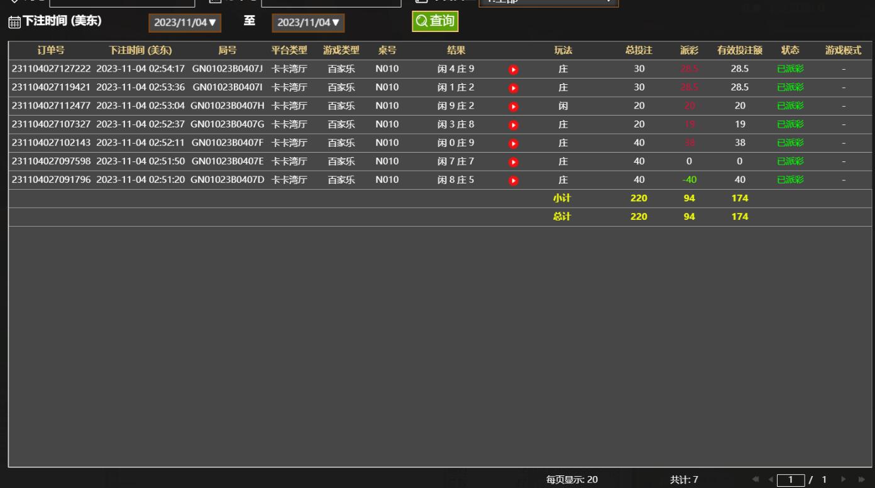Play video replay for round GN01023B0407J
Viewport: 875px width, 488px height.
514,70
